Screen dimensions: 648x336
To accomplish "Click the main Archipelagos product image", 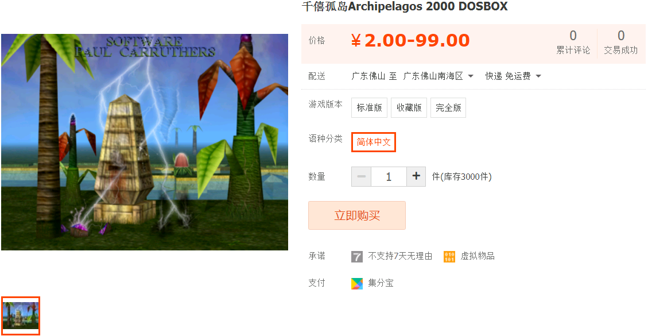I will pyautogui.click(x=145, y=142).
